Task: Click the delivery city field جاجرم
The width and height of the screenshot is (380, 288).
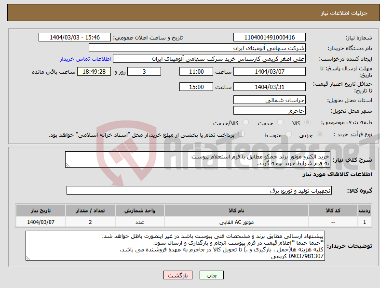Action: coord(269,111)
